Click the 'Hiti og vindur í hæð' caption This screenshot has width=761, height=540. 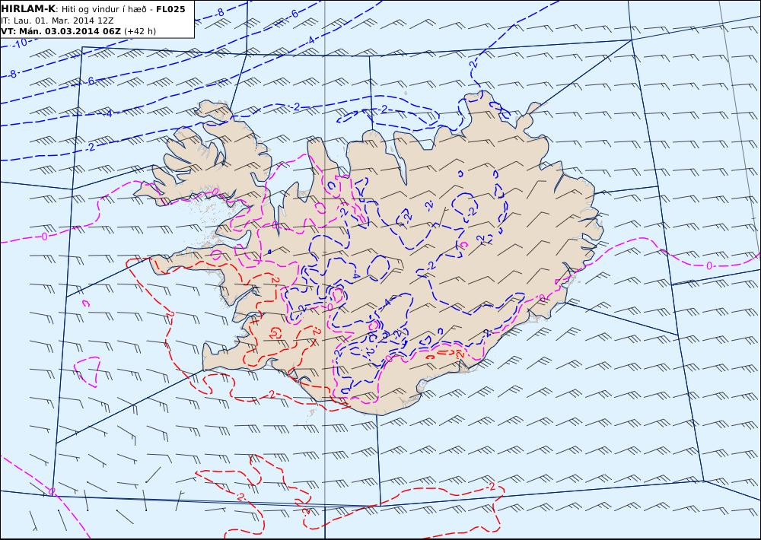[x=103, y=9]
